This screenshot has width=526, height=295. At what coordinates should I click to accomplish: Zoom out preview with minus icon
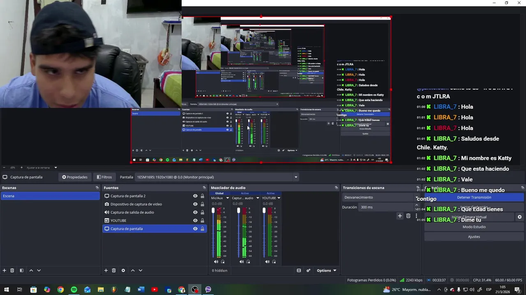[x=4, y=168]
